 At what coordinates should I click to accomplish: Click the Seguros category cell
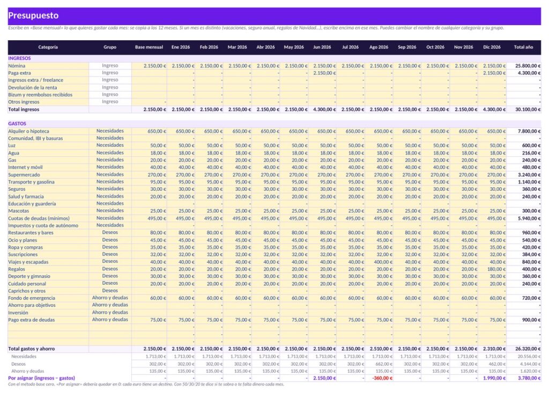coord(48,189)
